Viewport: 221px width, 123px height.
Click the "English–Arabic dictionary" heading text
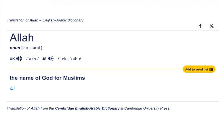point(63,20)
